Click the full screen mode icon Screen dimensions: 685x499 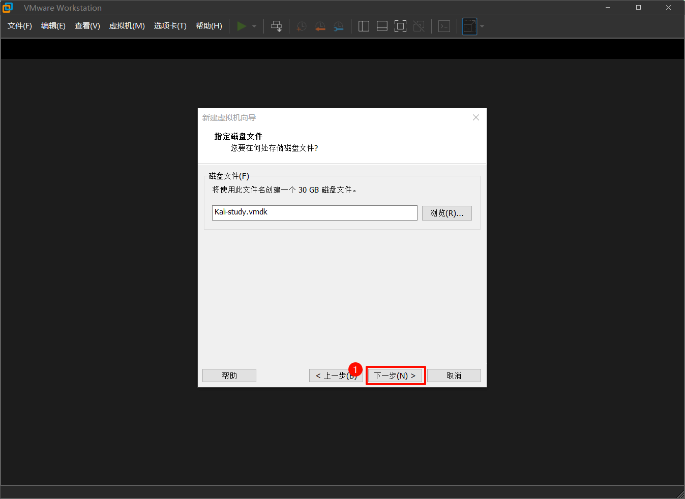click(x=400, y=26)
